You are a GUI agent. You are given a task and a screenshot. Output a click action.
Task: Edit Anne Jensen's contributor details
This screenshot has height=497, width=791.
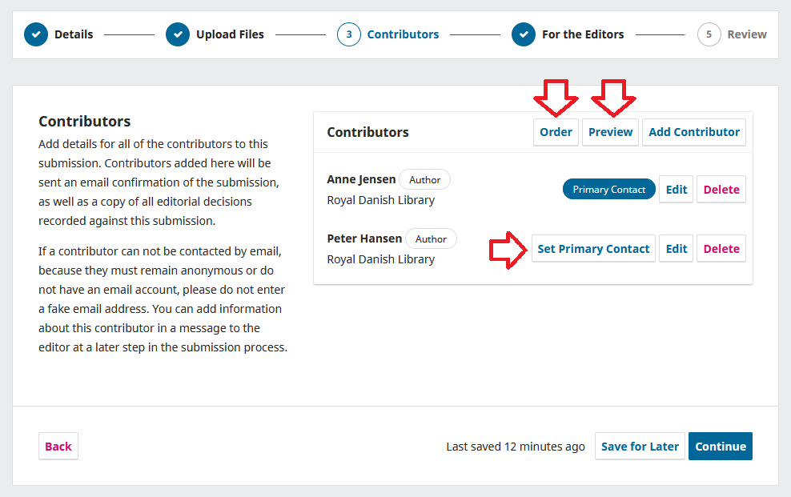click(x=676, y=189)
